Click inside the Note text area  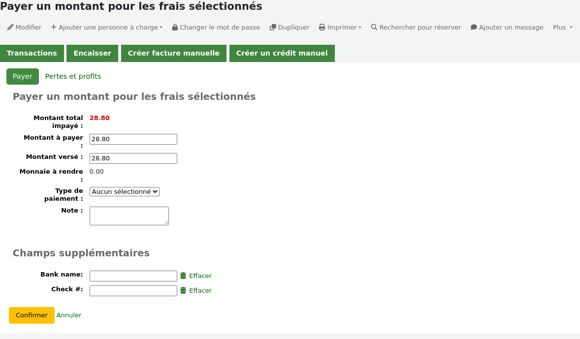(129, 216)
